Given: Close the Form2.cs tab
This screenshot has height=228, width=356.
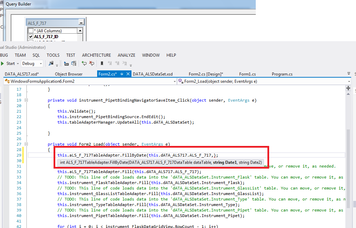Looking at the screenshot, I should (x=128, y=74).
